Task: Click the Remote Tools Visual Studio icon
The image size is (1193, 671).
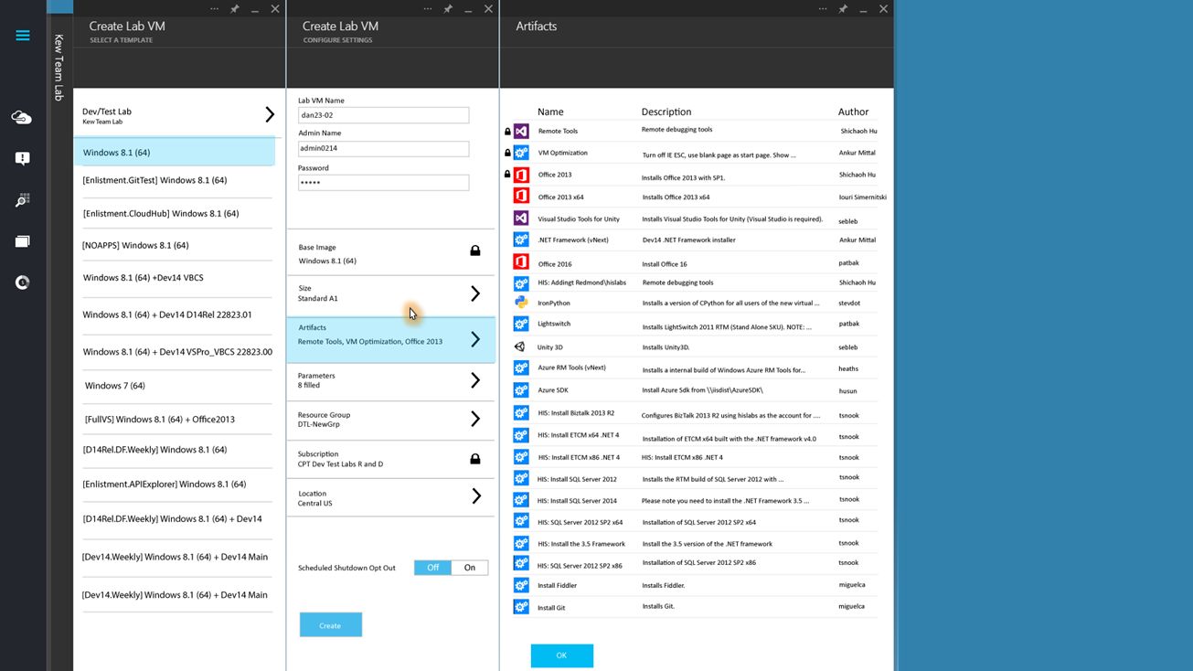Action: 521,131
